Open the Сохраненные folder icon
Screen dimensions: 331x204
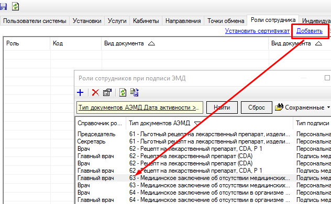279,107
